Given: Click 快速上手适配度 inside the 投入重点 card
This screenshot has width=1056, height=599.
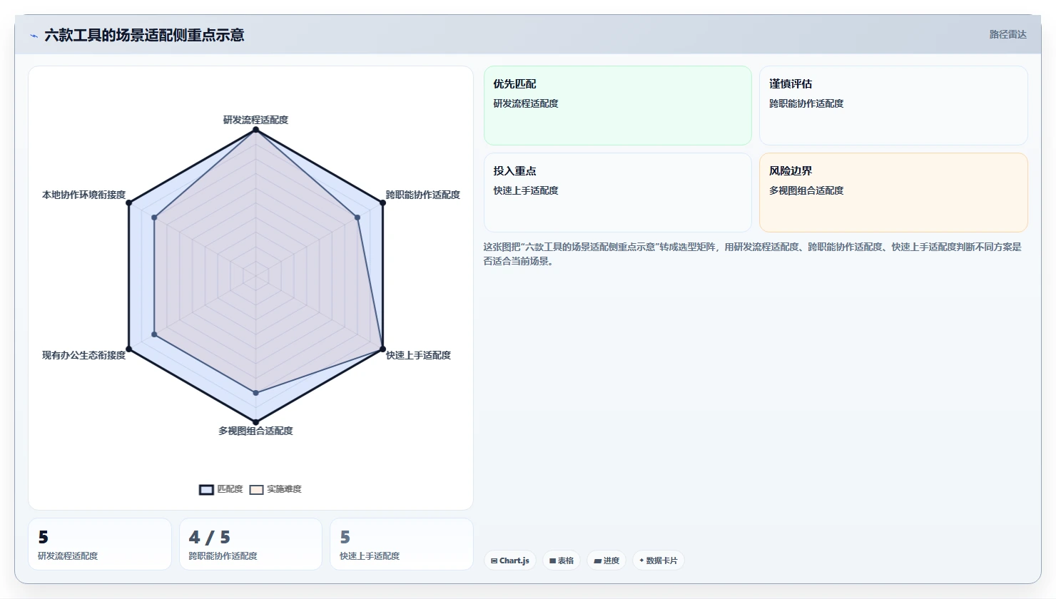Looking at the screenshot, I should point(526,190).
